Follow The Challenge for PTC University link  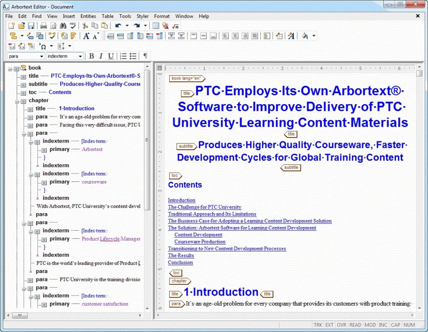(205, 207)
